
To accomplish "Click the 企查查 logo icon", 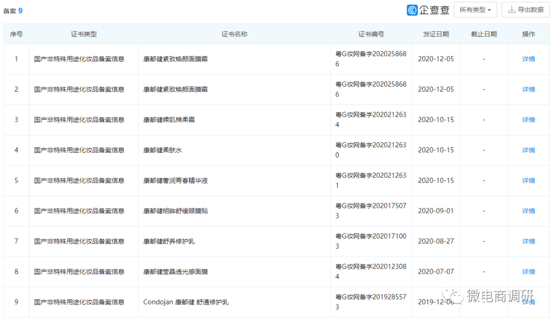I will [x=413, y=10].
